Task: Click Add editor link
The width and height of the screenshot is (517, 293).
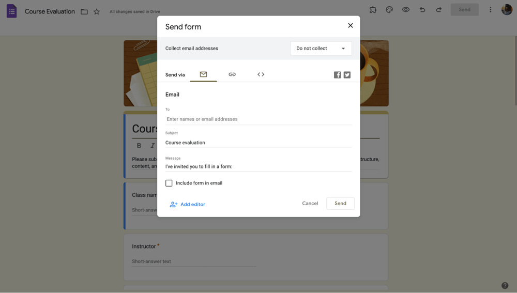Action: [x=188, y=205]
